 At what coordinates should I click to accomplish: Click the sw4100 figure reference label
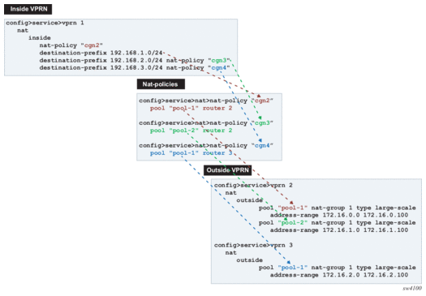(412, 289)
